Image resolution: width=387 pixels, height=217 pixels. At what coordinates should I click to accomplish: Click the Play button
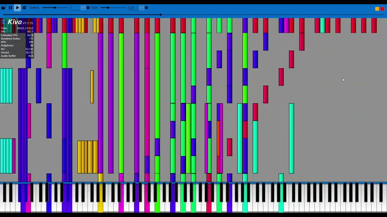[17, 8]
